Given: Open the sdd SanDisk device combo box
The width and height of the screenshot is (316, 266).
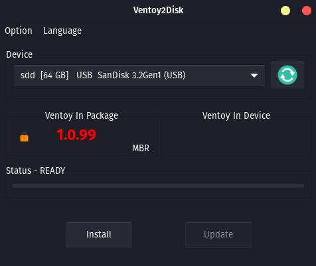Looking at the screenshot, I should point(139,76).
